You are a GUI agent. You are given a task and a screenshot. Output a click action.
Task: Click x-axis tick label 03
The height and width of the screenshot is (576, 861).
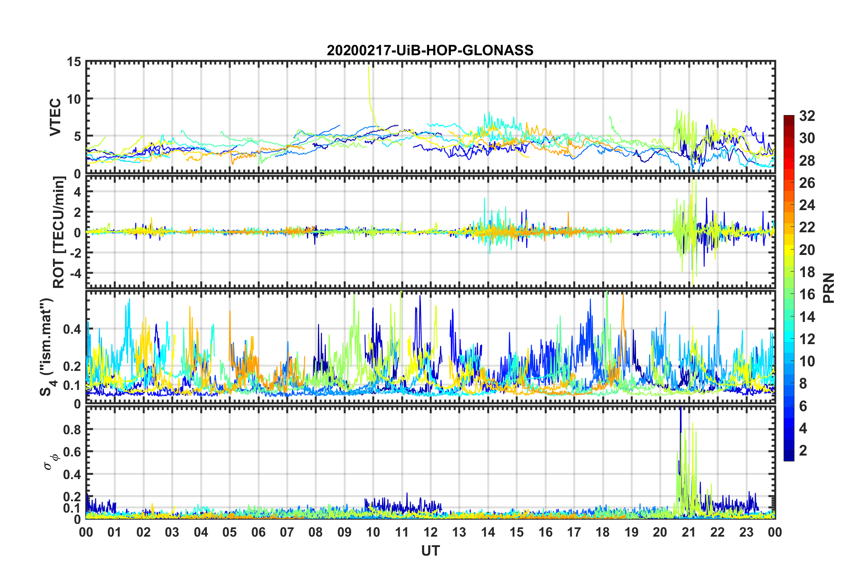(x=172, y=532)
